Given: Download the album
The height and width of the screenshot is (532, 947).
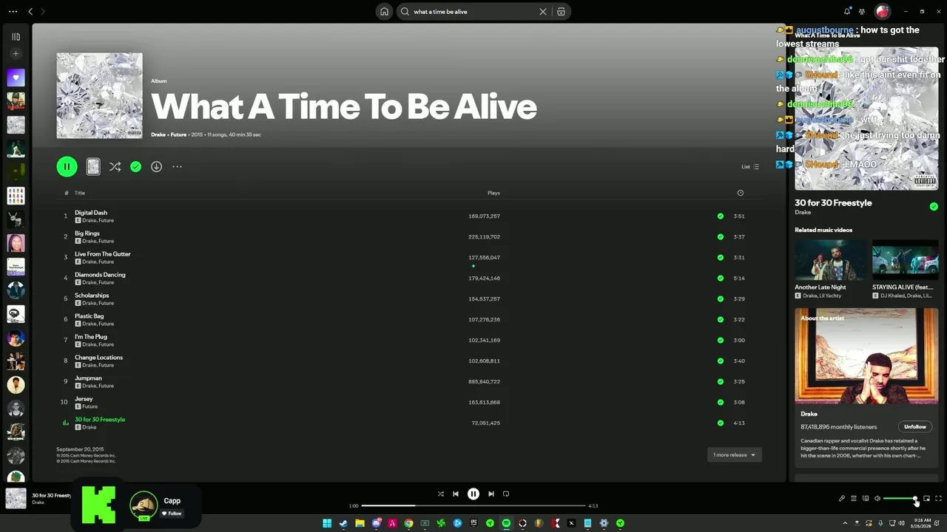Looking at the screenshot, I should click(x=156, y=167).
